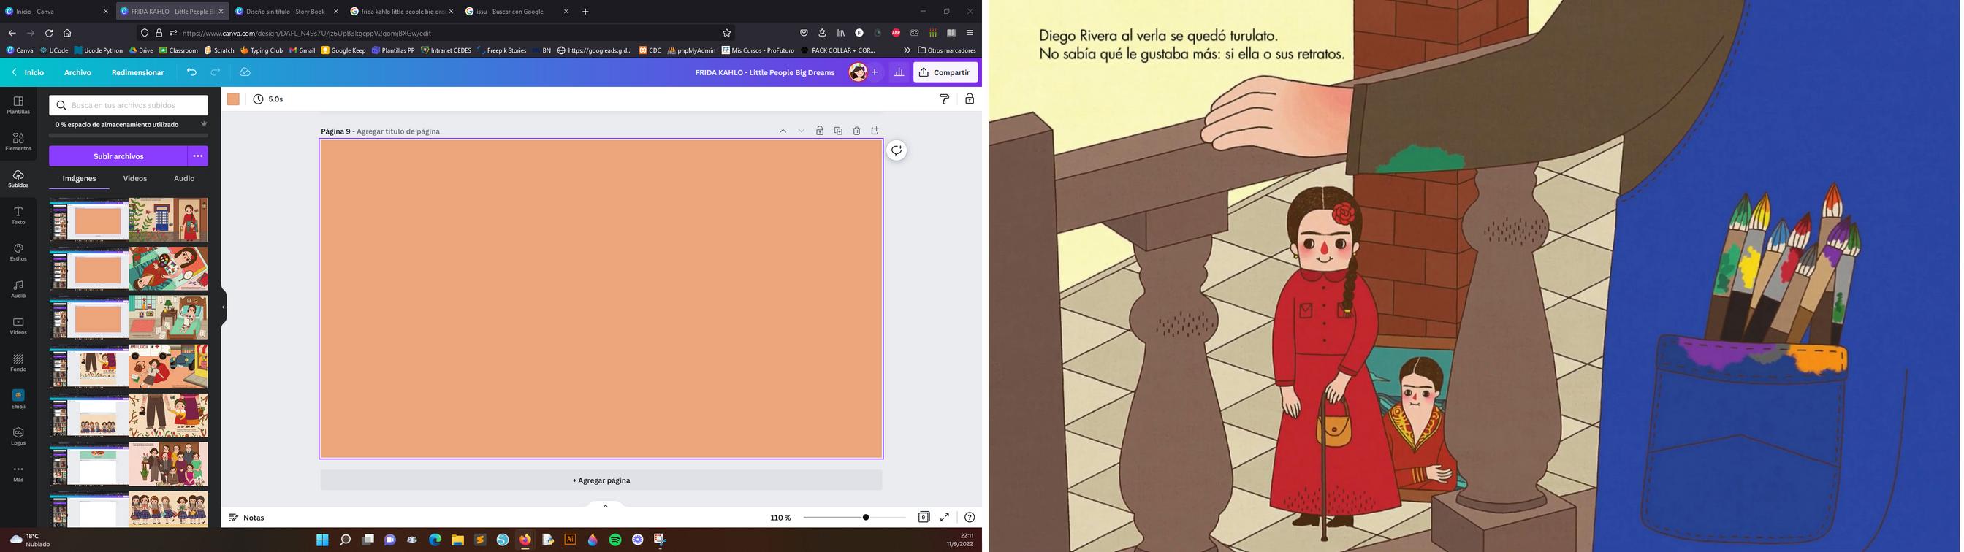1964x552 pixels.
Task: Check cloud save status icon
Action: (x=245, y=72)
